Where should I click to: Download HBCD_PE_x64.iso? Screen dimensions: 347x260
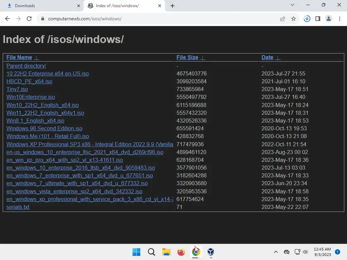tap(29, 81)
